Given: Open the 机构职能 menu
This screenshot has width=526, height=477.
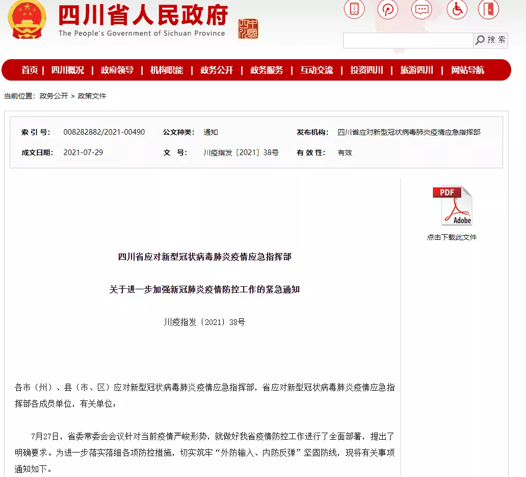Looking at the screenshot, I should (167, 70).
